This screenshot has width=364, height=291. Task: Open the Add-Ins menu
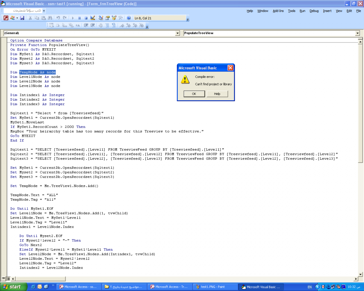click(x=278, y=11)
